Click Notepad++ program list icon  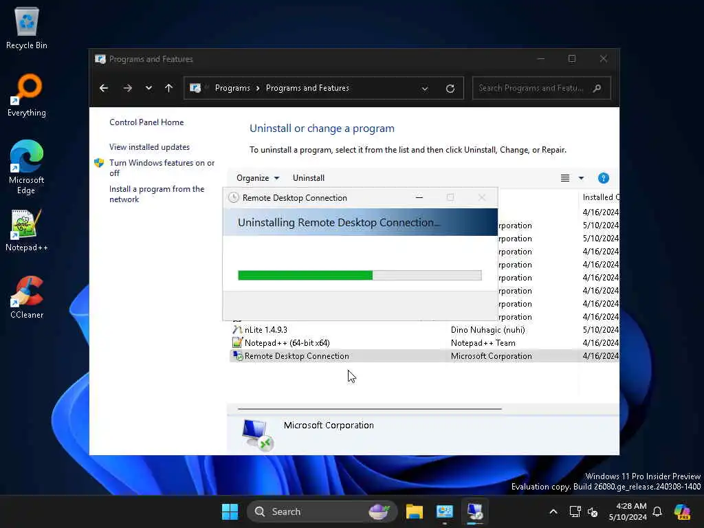click(237, 342)
